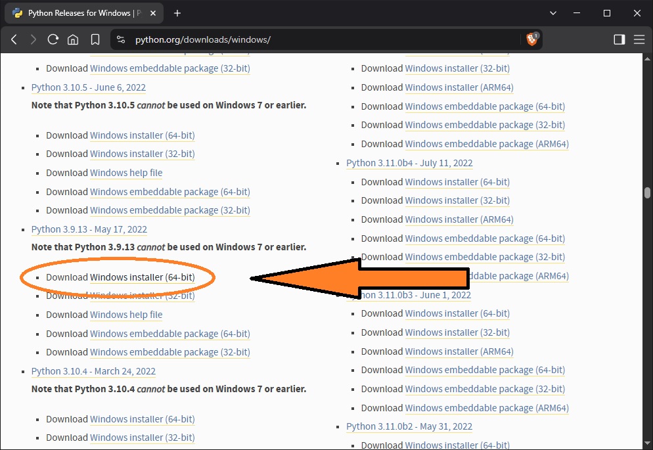Download Python 3.11.0b3 Windows installer (64-bit)
This screenshot has width=653, height=450.
(457, 313)
